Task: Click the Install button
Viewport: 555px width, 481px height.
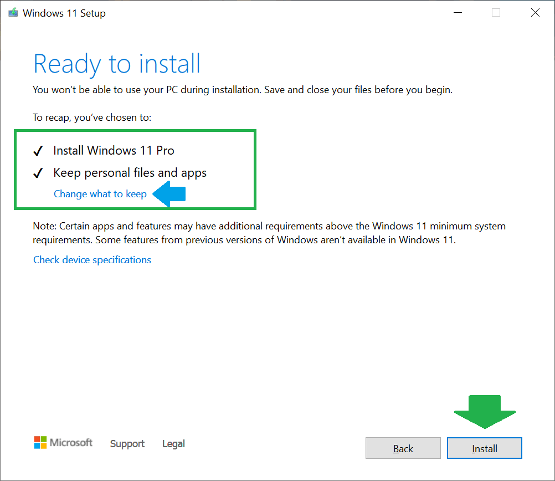Action: point(484,448)
